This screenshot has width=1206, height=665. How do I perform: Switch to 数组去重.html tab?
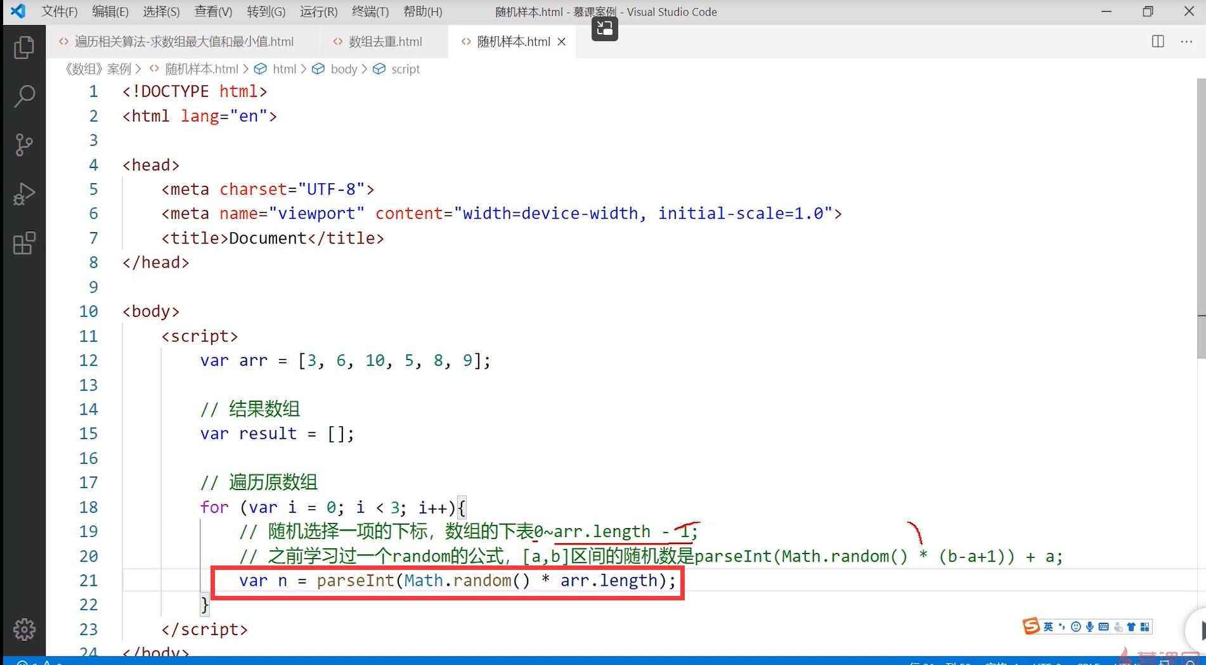tap(385, 42)
